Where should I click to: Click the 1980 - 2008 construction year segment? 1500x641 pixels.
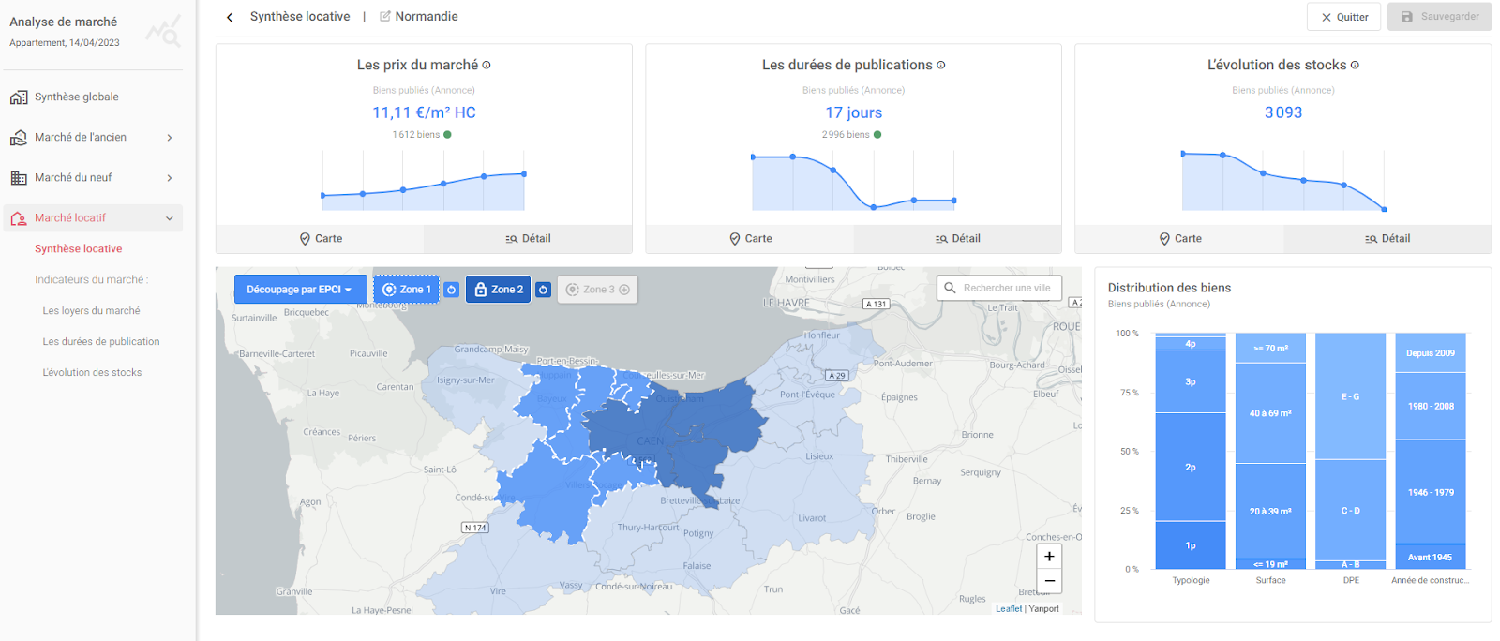pyautogui.click(x=1431, y=407)
